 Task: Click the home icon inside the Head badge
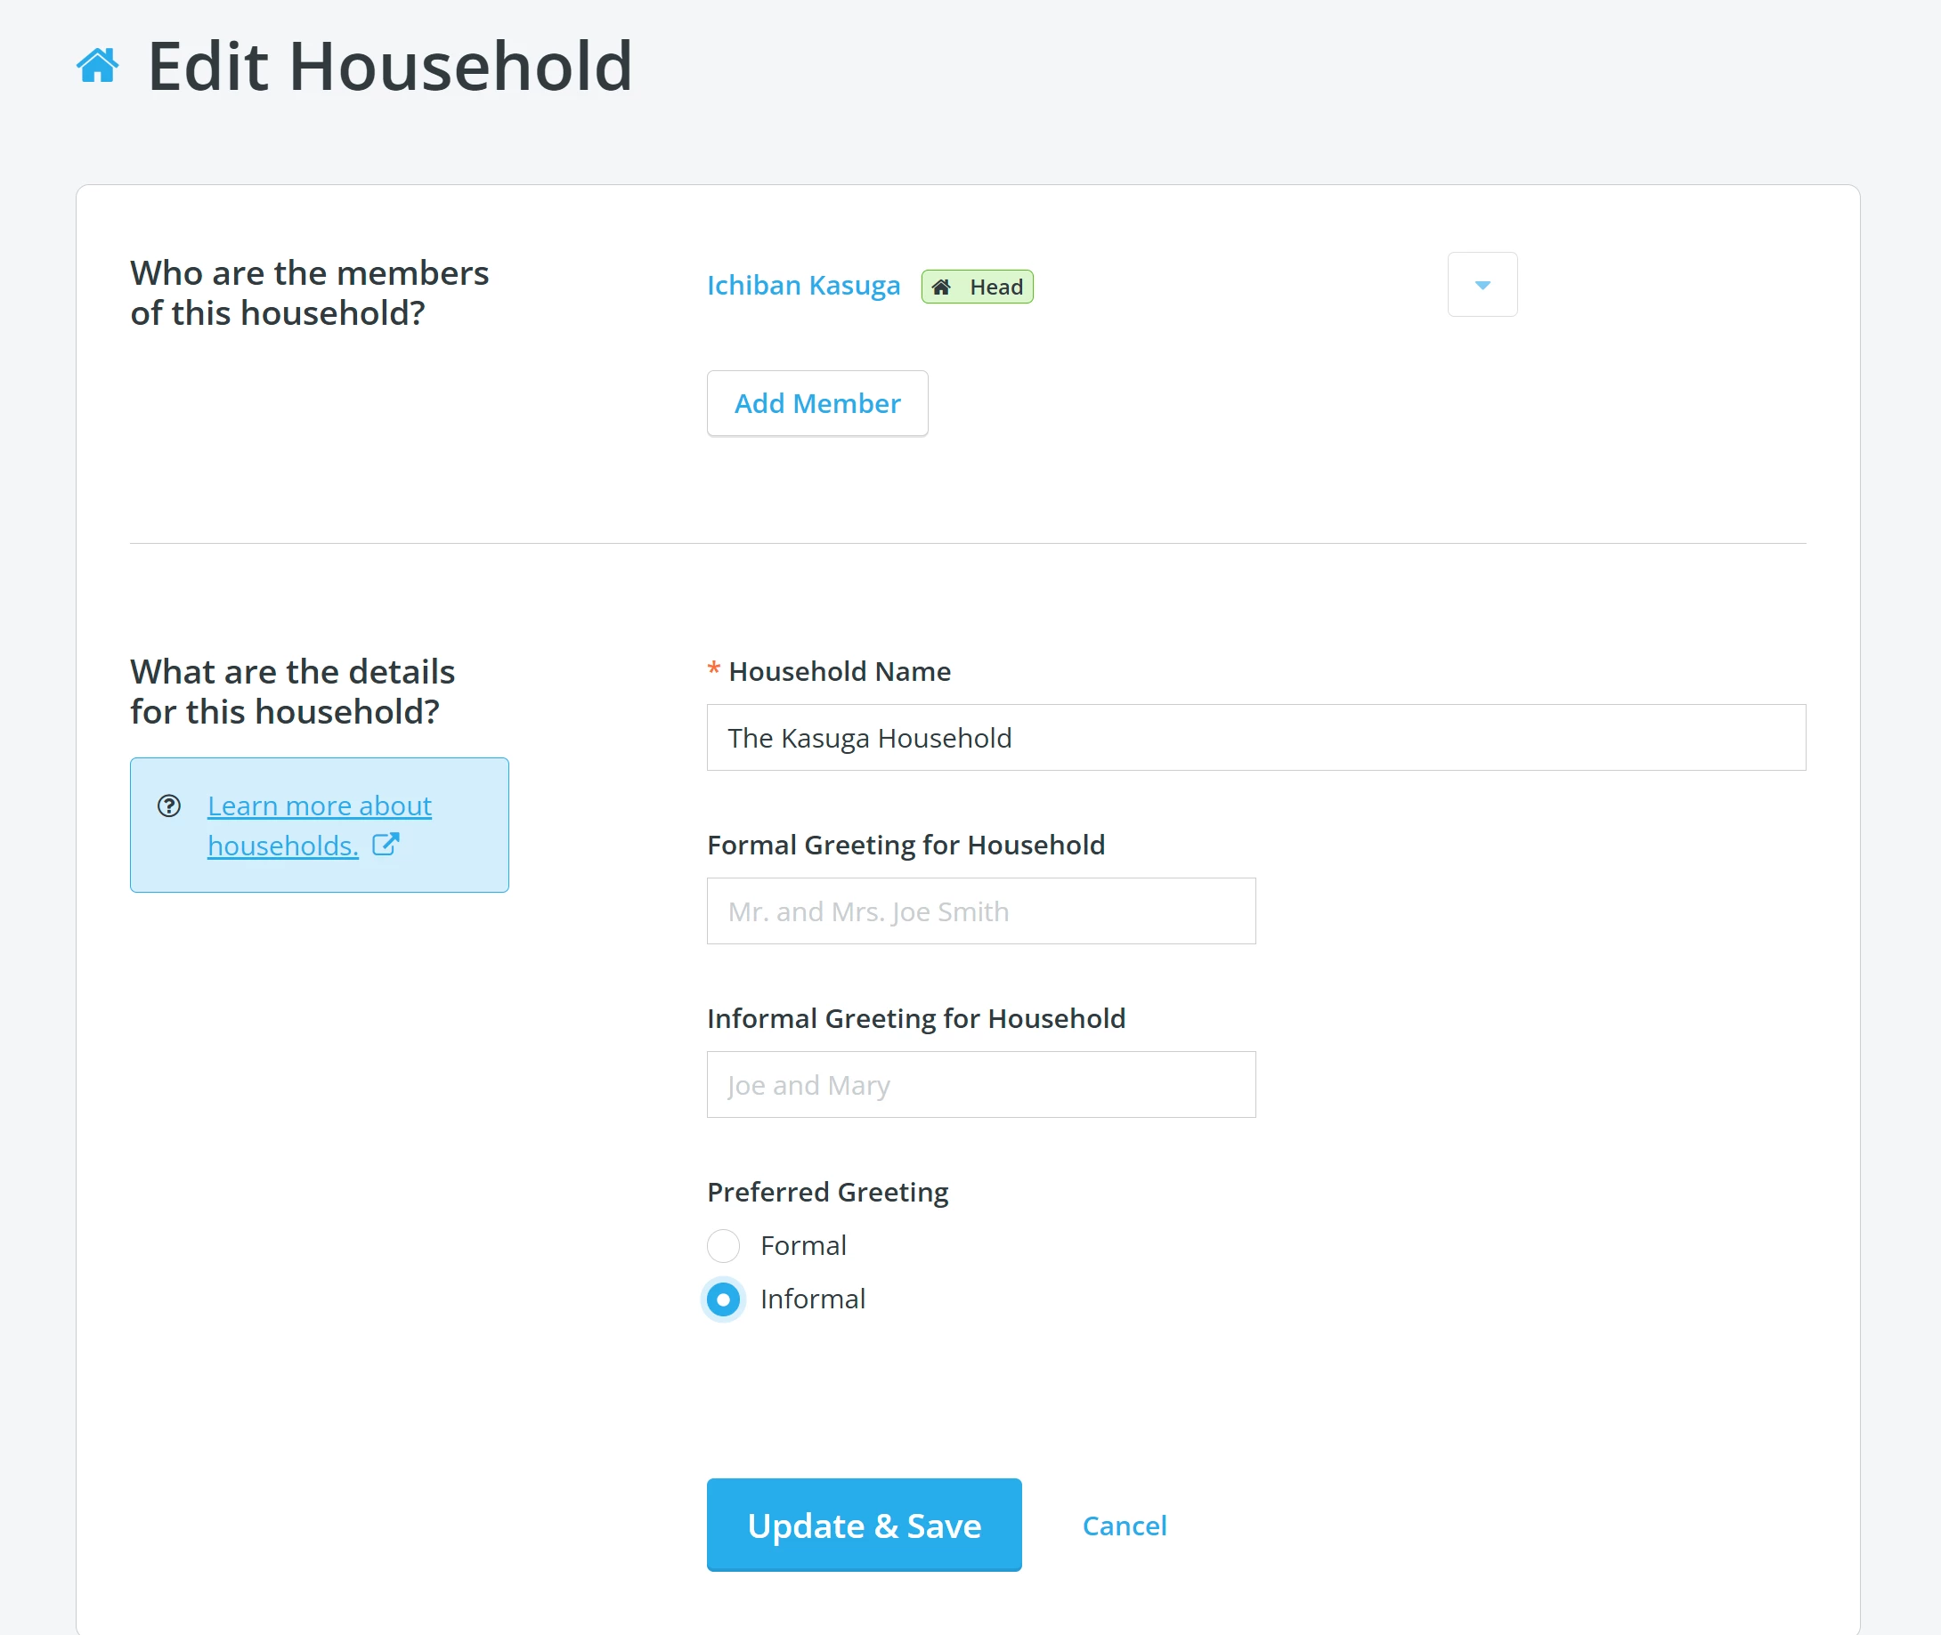tap(943, 287)
